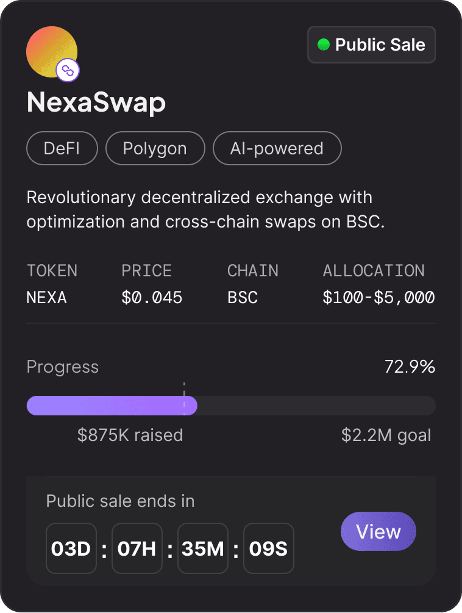462x613 pixels.
Task: Select the AI-powered tag
Action: click(277, 148)
